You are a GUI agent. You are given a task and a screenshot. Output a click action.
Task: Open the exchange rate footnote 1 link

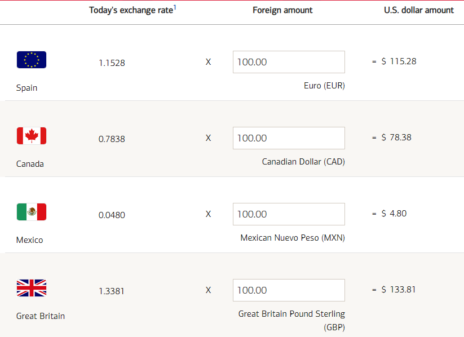(175, 7)
